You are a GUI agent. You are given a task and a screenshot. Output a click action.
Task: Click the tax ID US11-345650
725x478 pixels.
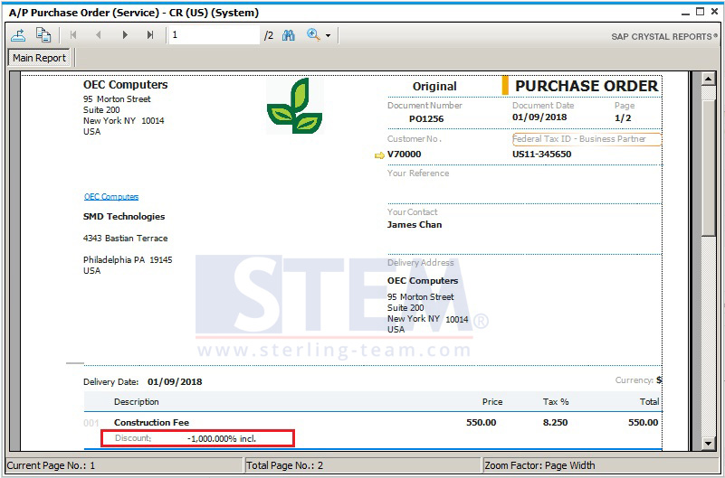[542, 155]
